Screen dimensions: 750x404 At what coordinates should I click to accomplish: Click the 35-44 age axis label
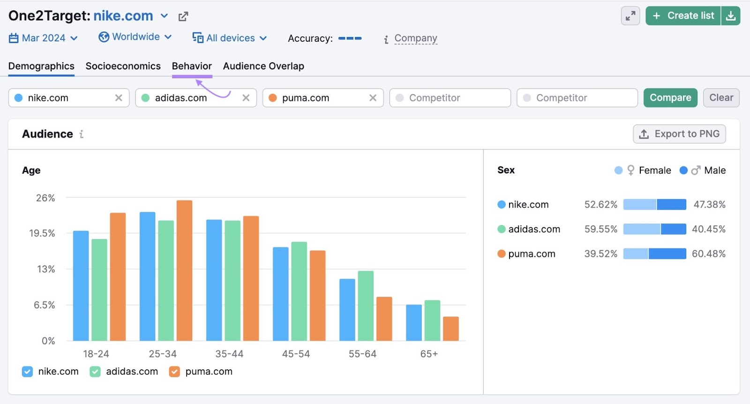pos(229,354)
